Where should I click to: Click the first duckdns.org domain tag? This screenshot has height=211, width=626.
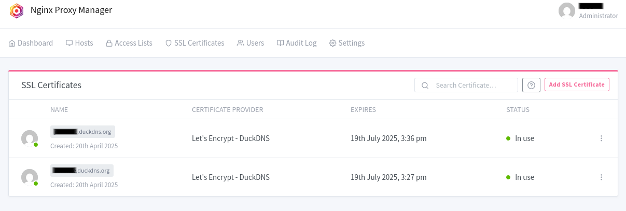pyautogui.click(x=82, y=132)
